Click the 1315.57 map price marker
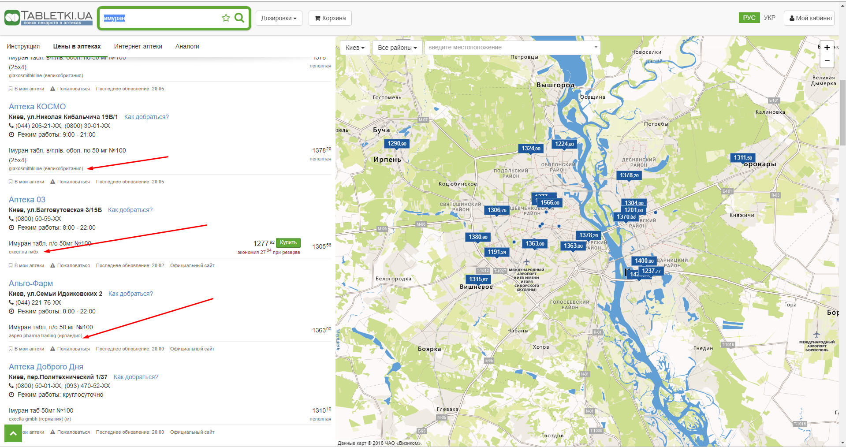Image resolution: width=846 pixels, height=447 pixels. coord(478,279)
